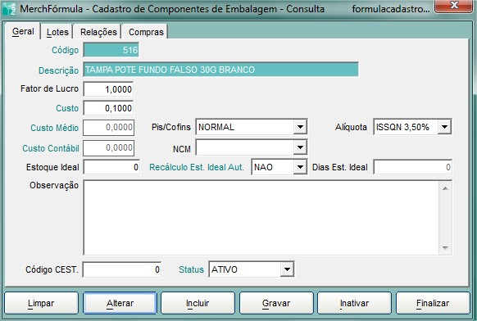Click the Inativar button
The width and height of the screenshot is (477, 321).
point(354,303)
